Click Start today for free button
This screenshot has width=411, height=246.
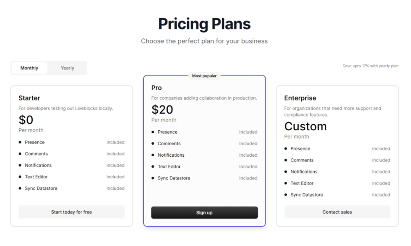(x=72, y=212)
